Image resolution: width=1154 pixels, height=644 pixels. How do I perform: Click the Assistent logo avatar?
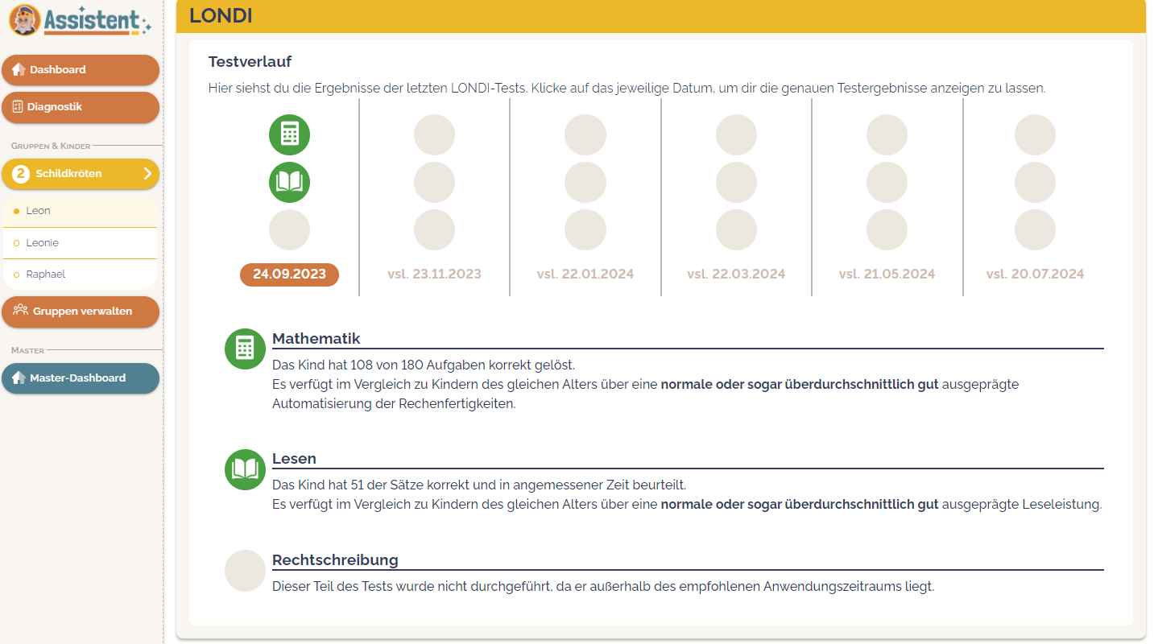click(25, 20)
